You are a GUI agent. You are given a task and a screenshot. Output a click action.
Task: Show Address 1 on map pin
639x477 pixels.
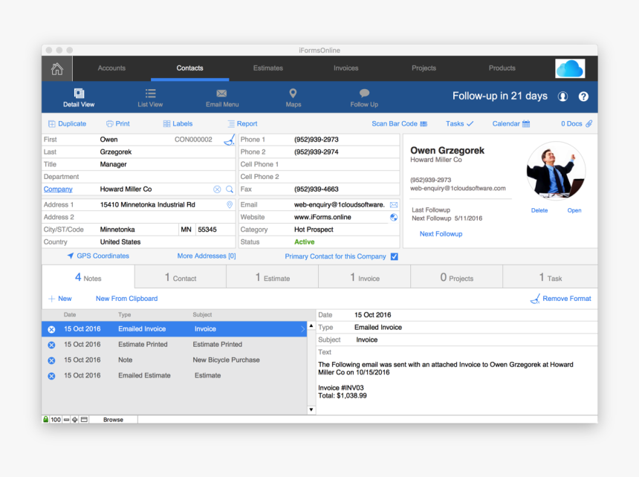pos(230,205)
